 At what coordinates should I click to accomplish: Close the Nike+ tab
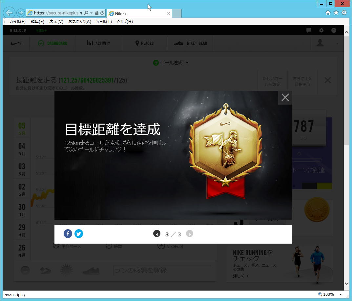click(169, 13)
